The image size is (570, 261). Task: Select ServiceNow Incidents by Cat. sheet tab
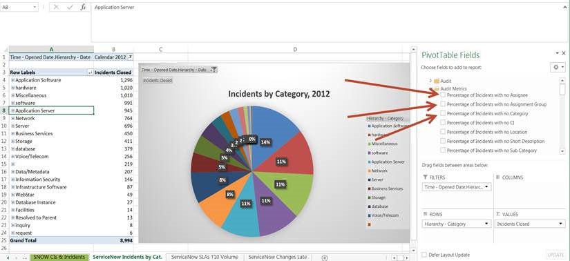pos(127,257)
